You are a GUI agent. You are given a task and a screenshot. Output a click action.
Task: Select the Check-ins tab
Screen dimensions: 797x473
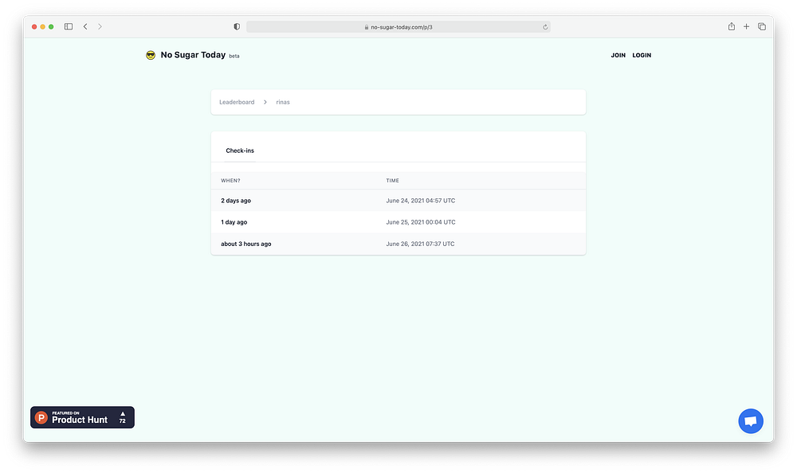tap(240, 150)
